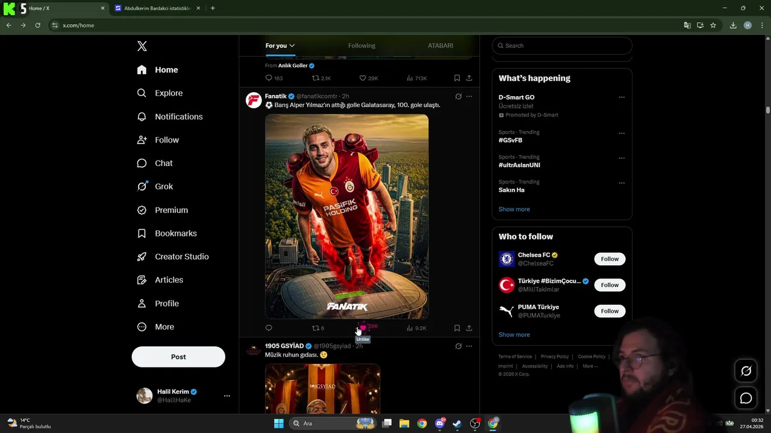
Task: View analytics of post with 713K views
Action: point(417,78)
